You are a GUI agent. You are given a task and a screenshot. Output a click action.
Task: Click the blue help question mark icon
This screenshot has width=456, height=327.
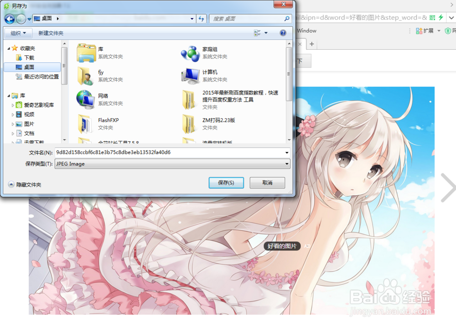283,33
